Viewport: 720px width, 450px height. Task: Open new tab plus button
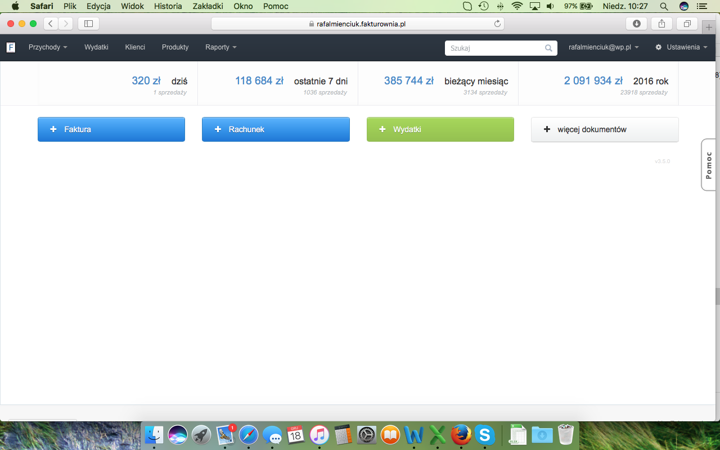tap(709, 27)
